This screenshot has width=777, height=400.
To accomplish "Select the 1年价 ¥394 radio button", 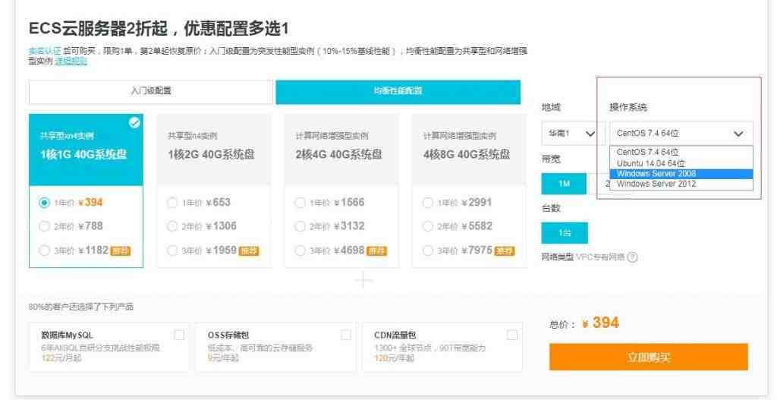I will coord(45,203).
